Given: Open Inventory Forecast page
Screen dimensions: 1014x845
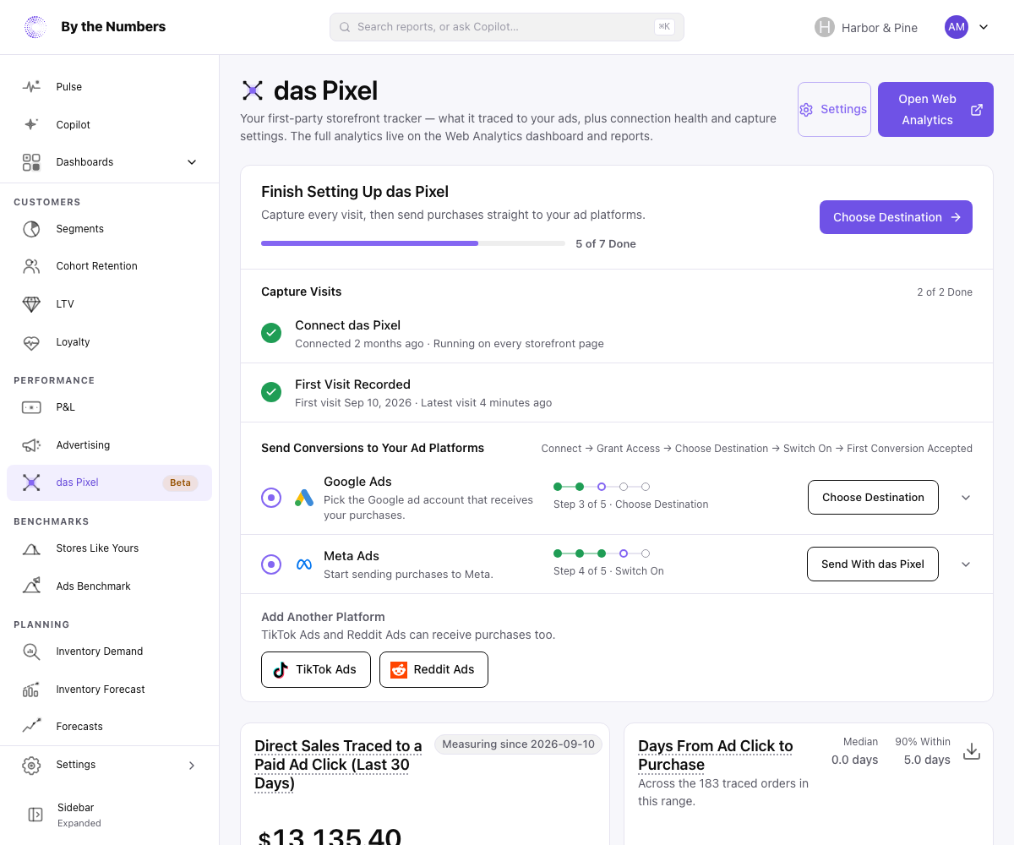Looking at the screenshot, I should pos(110,690).
